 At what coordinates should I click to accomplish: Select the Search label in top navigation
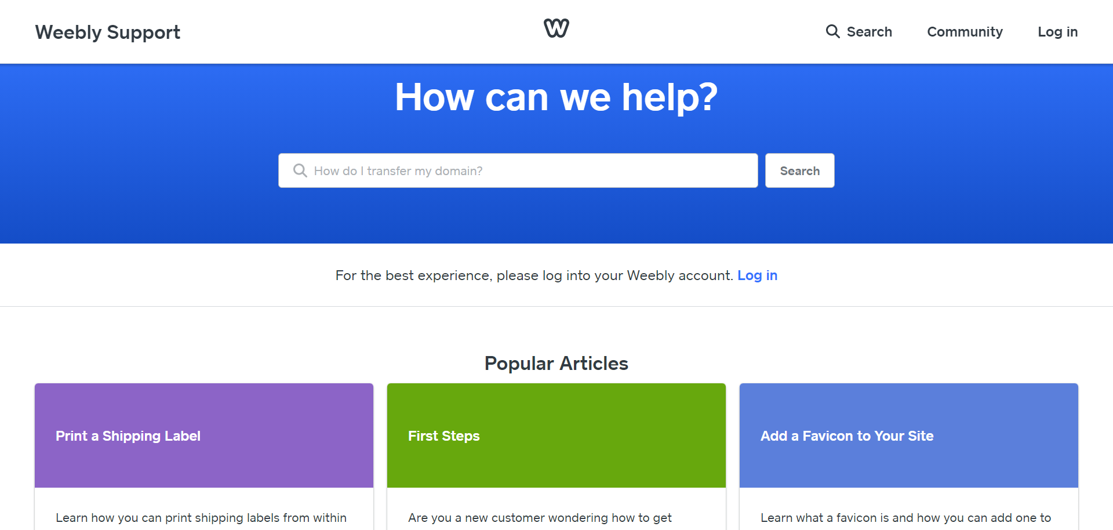click(869, 32)
